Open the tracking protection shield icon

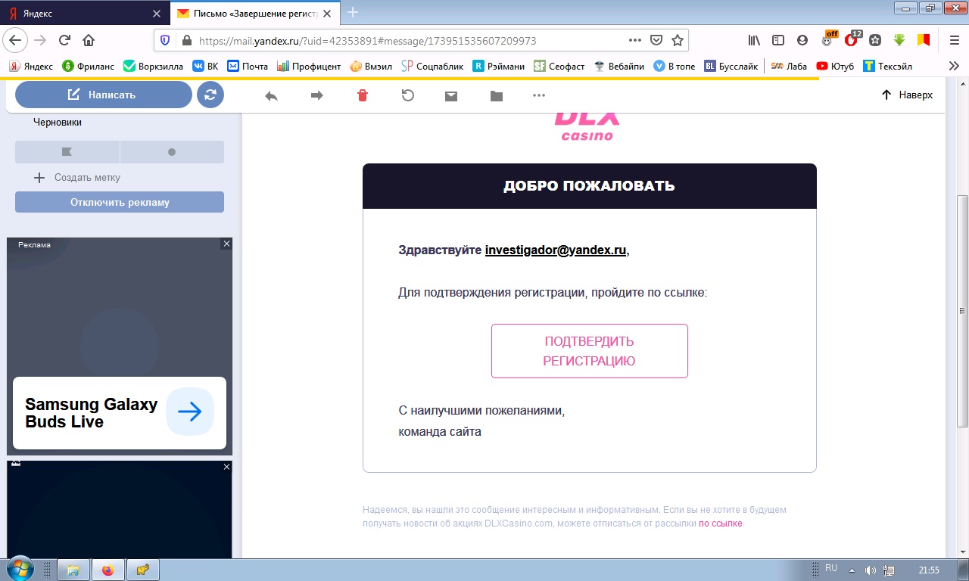pyautogui.click(x=165, y=40)
